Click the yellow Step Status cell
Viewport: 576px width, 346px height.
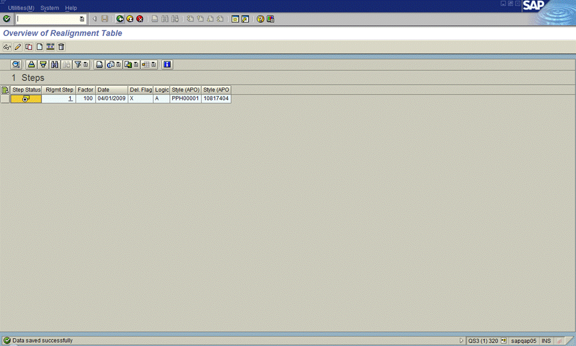coord(26,99)
